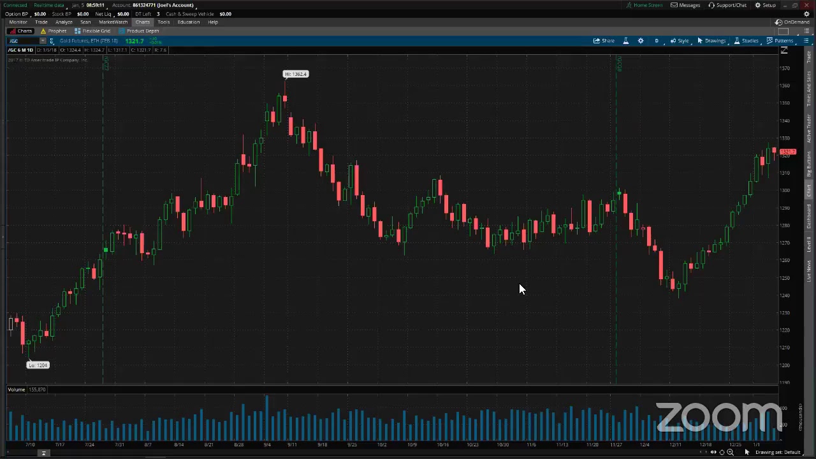Screen dimensions: 816x459
Task: Go to the Scan tab
Action: [85, 22]
